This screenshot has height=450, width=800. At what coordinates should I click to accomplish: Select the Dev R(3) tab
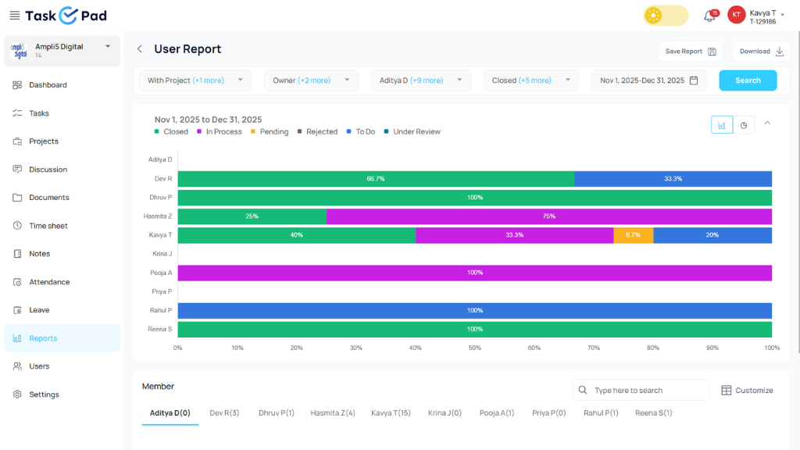coord(224,413)
